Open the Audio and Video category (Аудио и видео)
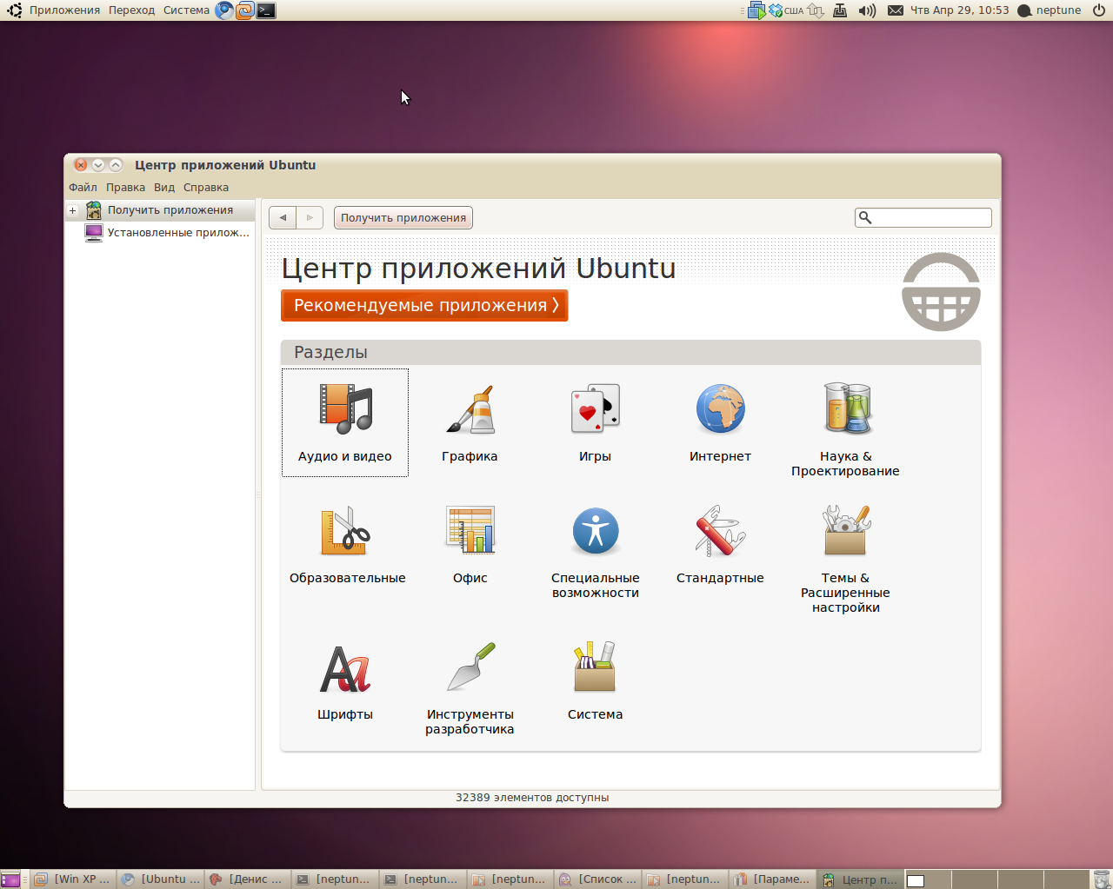The width and height of the screenshot is (1113, 889). point(345,422)
